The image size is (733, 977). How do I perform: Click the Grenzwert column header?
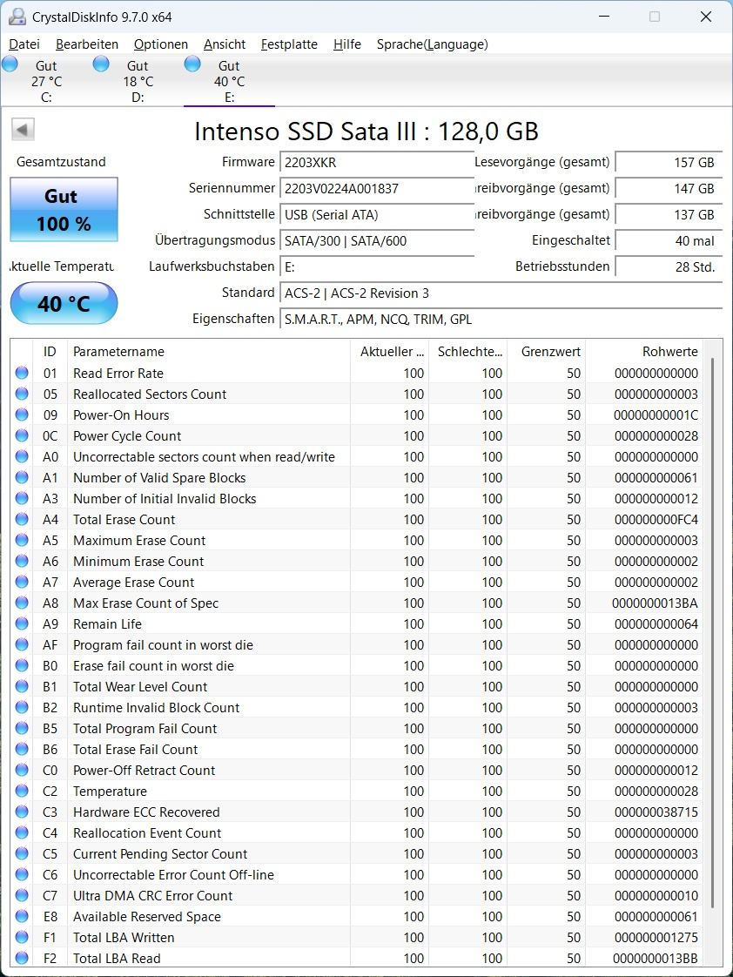pyautogui.click(x=546, y=352)
